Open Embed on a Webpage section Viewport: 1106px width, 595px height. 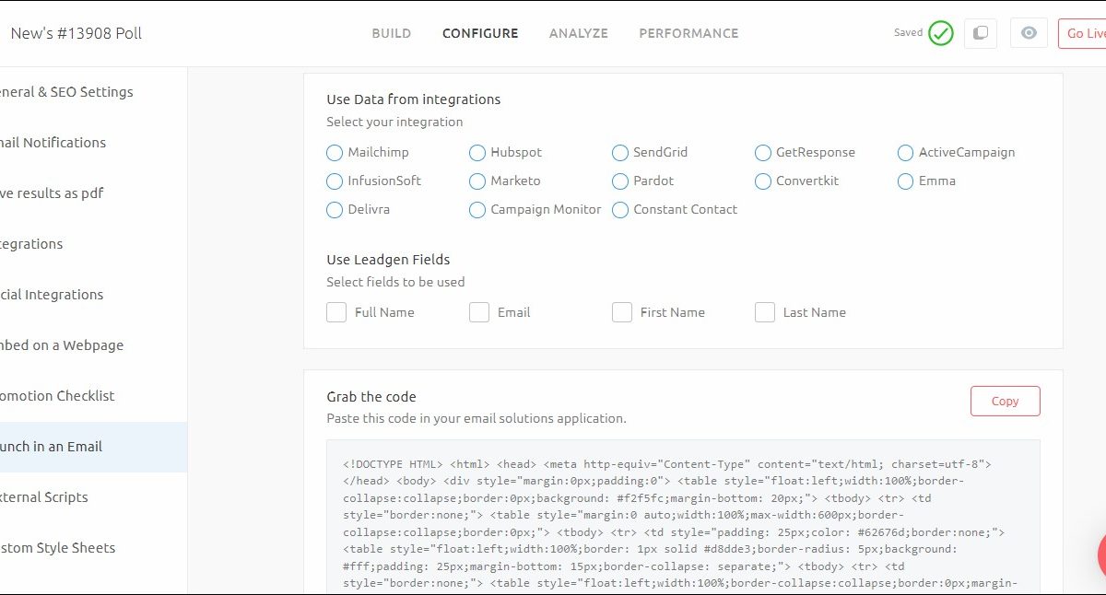[61, 345]
